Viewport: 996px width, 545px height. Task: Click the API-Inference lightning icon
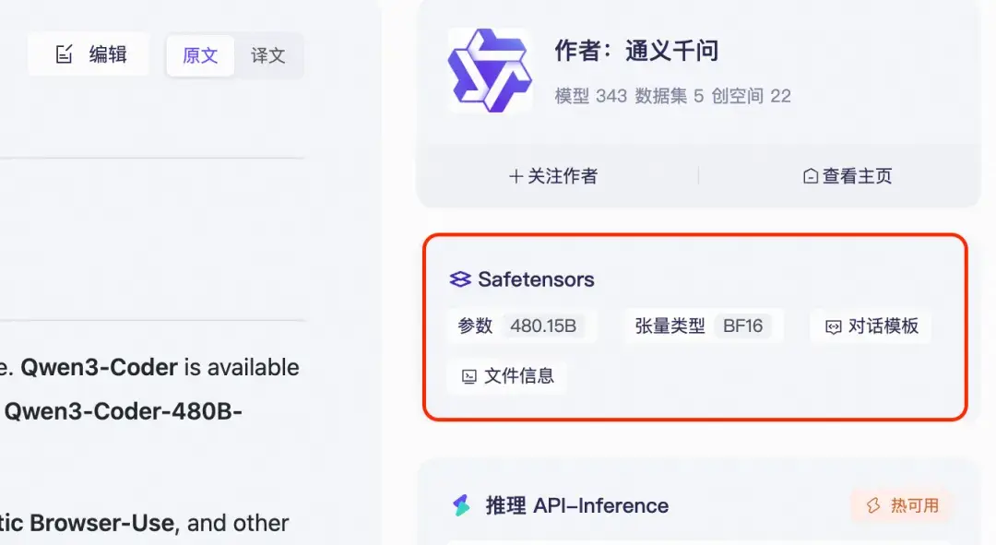click(461, 505)
